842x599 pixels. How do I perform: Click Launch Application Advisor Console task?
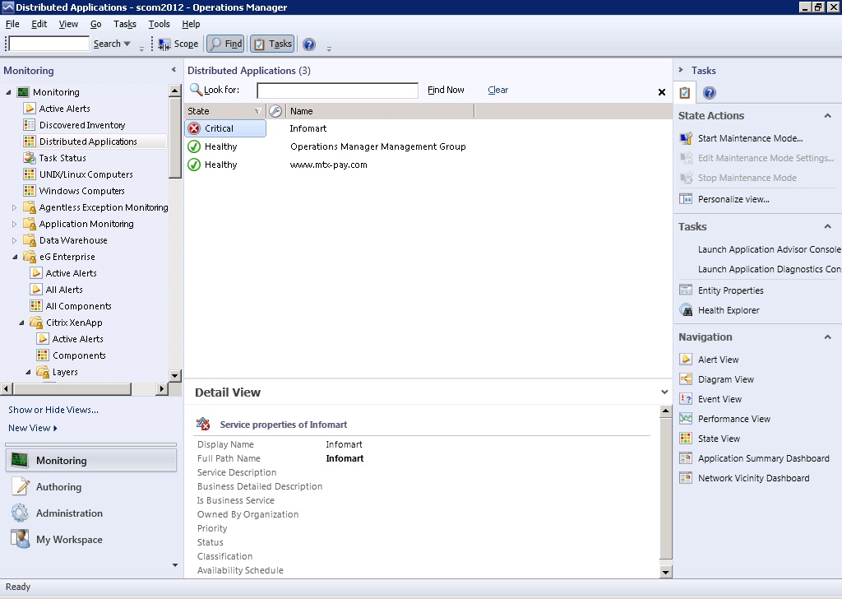pyautogui.click(x=769, y=249)
